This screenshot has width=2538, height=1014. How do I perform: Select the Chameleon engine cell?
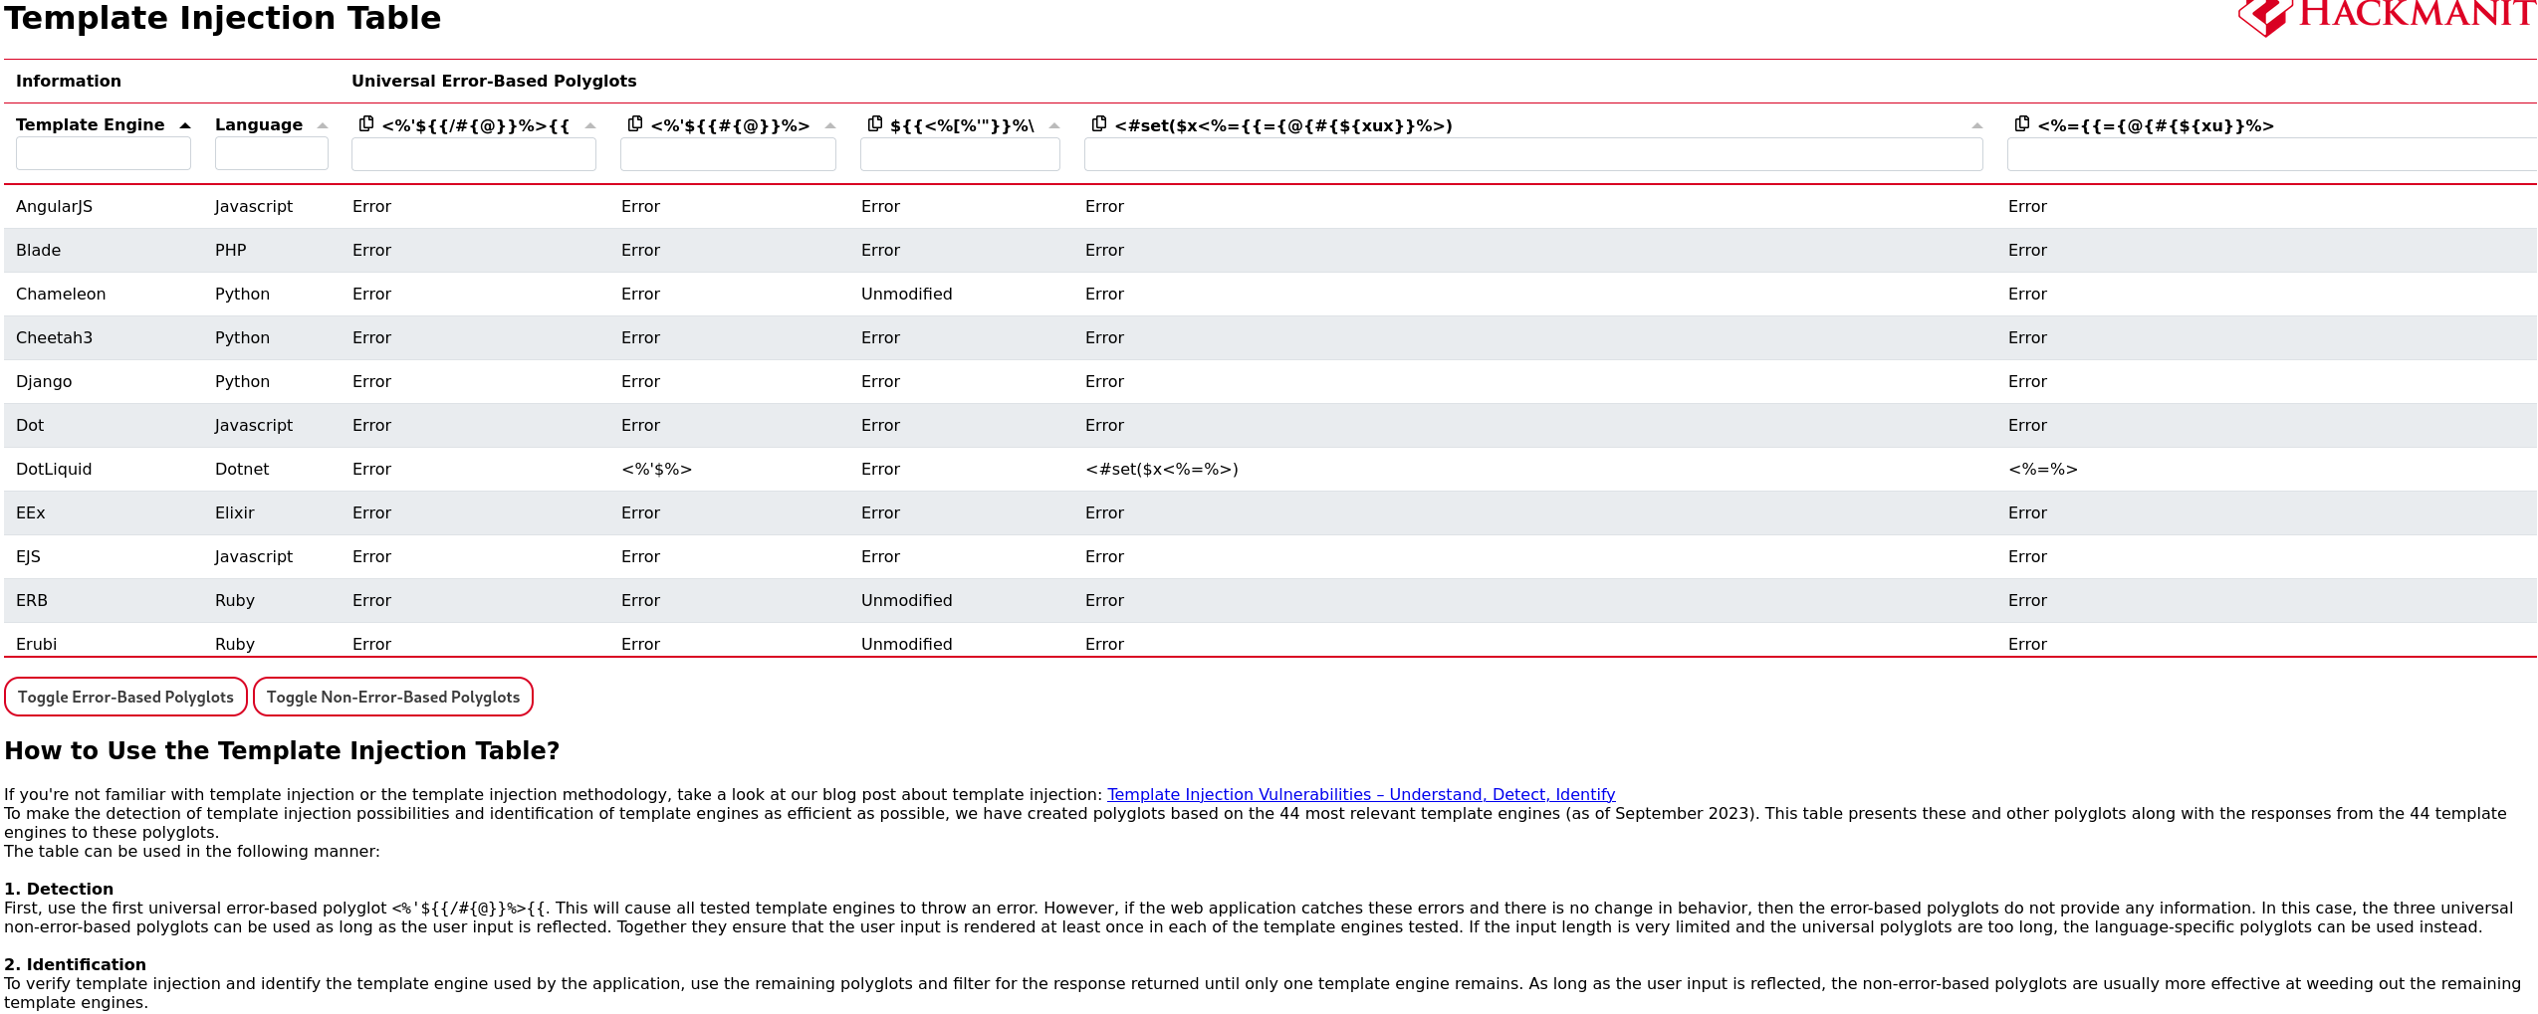pyautogui.click(x=61, y=294)
